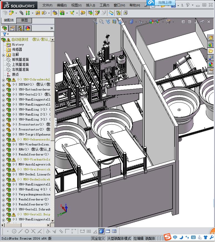Select the 原点 origin item
The image size is (215, 242).
(15, 74)
